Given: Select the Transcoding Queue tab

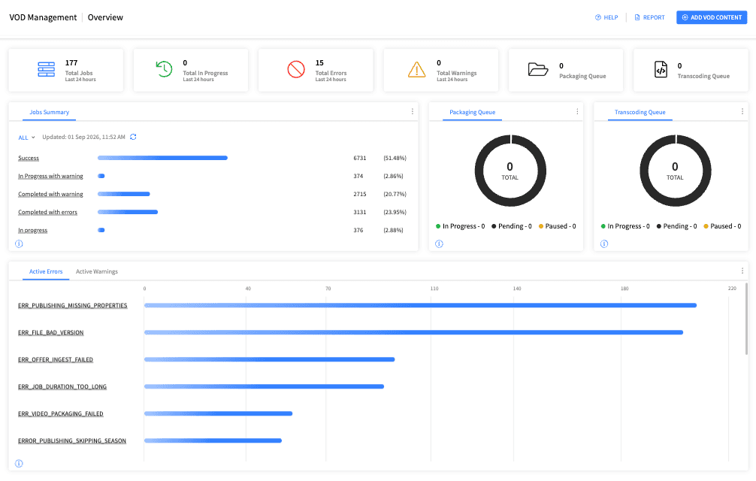Looking at the screenshot, I should coord(640,112).
